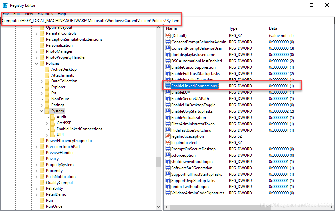
Task: Click the registry path address bar
Action: pyautogui.click(x=167, y=21)
